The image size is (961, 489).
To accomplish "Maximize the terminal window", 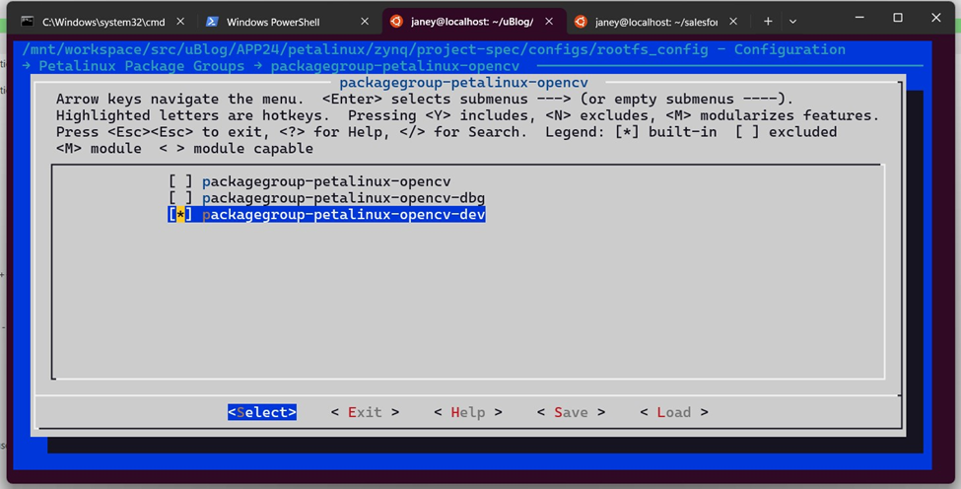I will click(x=898, y=18).
